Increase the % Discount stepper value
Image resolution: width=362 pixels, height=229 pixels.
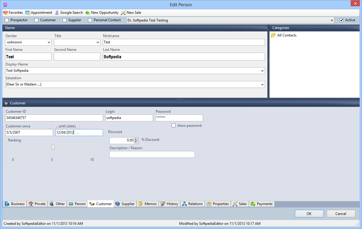tap(136, 139)
